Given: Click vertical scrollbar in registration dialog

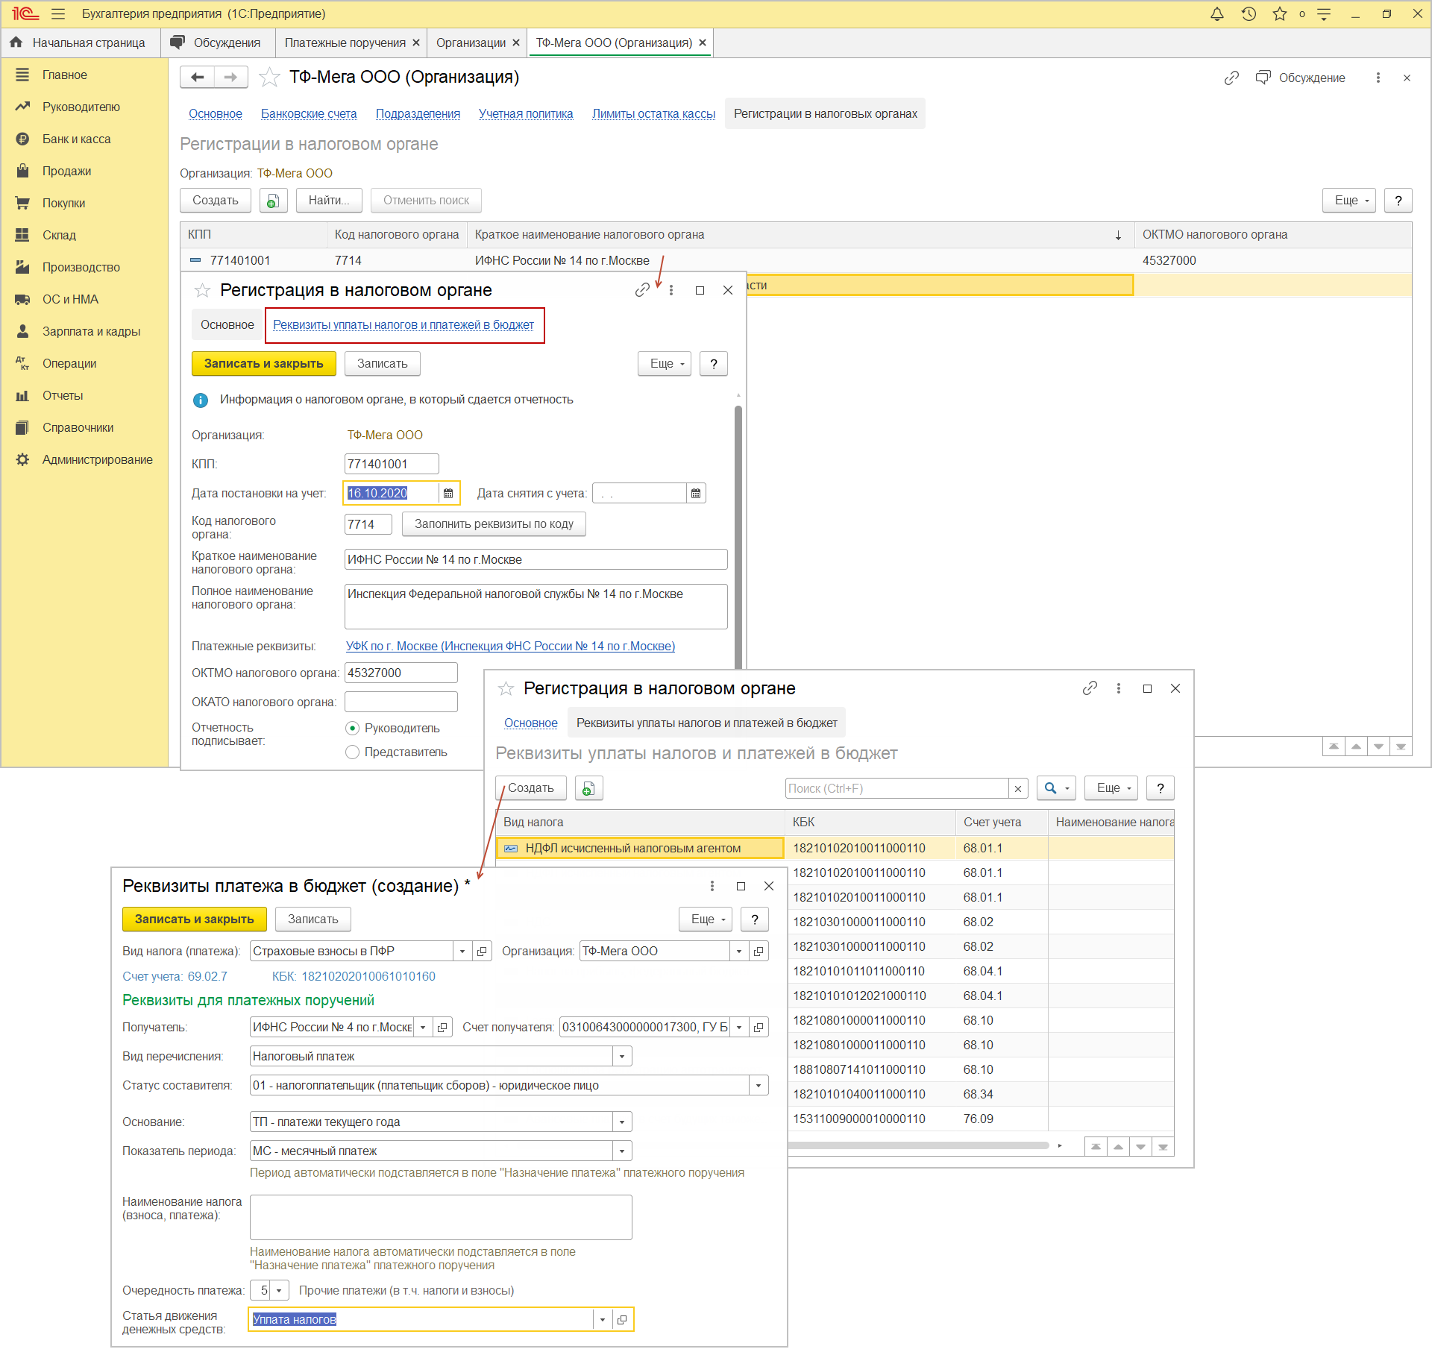Looking at the screenshot, I should (x=738, y=537).
